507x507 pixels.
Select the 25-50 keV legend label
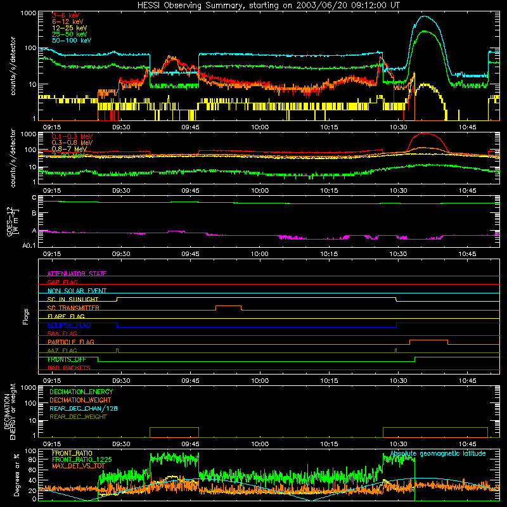tap(70, 34)
